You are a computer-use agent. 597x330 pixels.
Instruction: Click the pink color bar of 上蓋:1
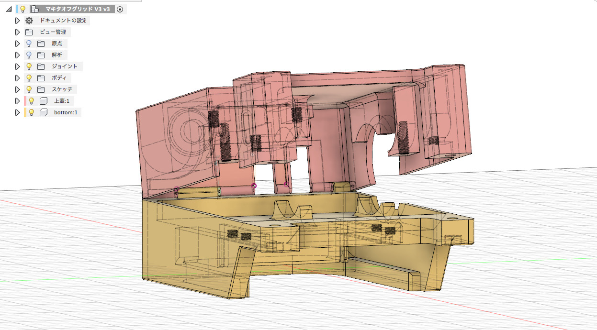coord(25,101)
